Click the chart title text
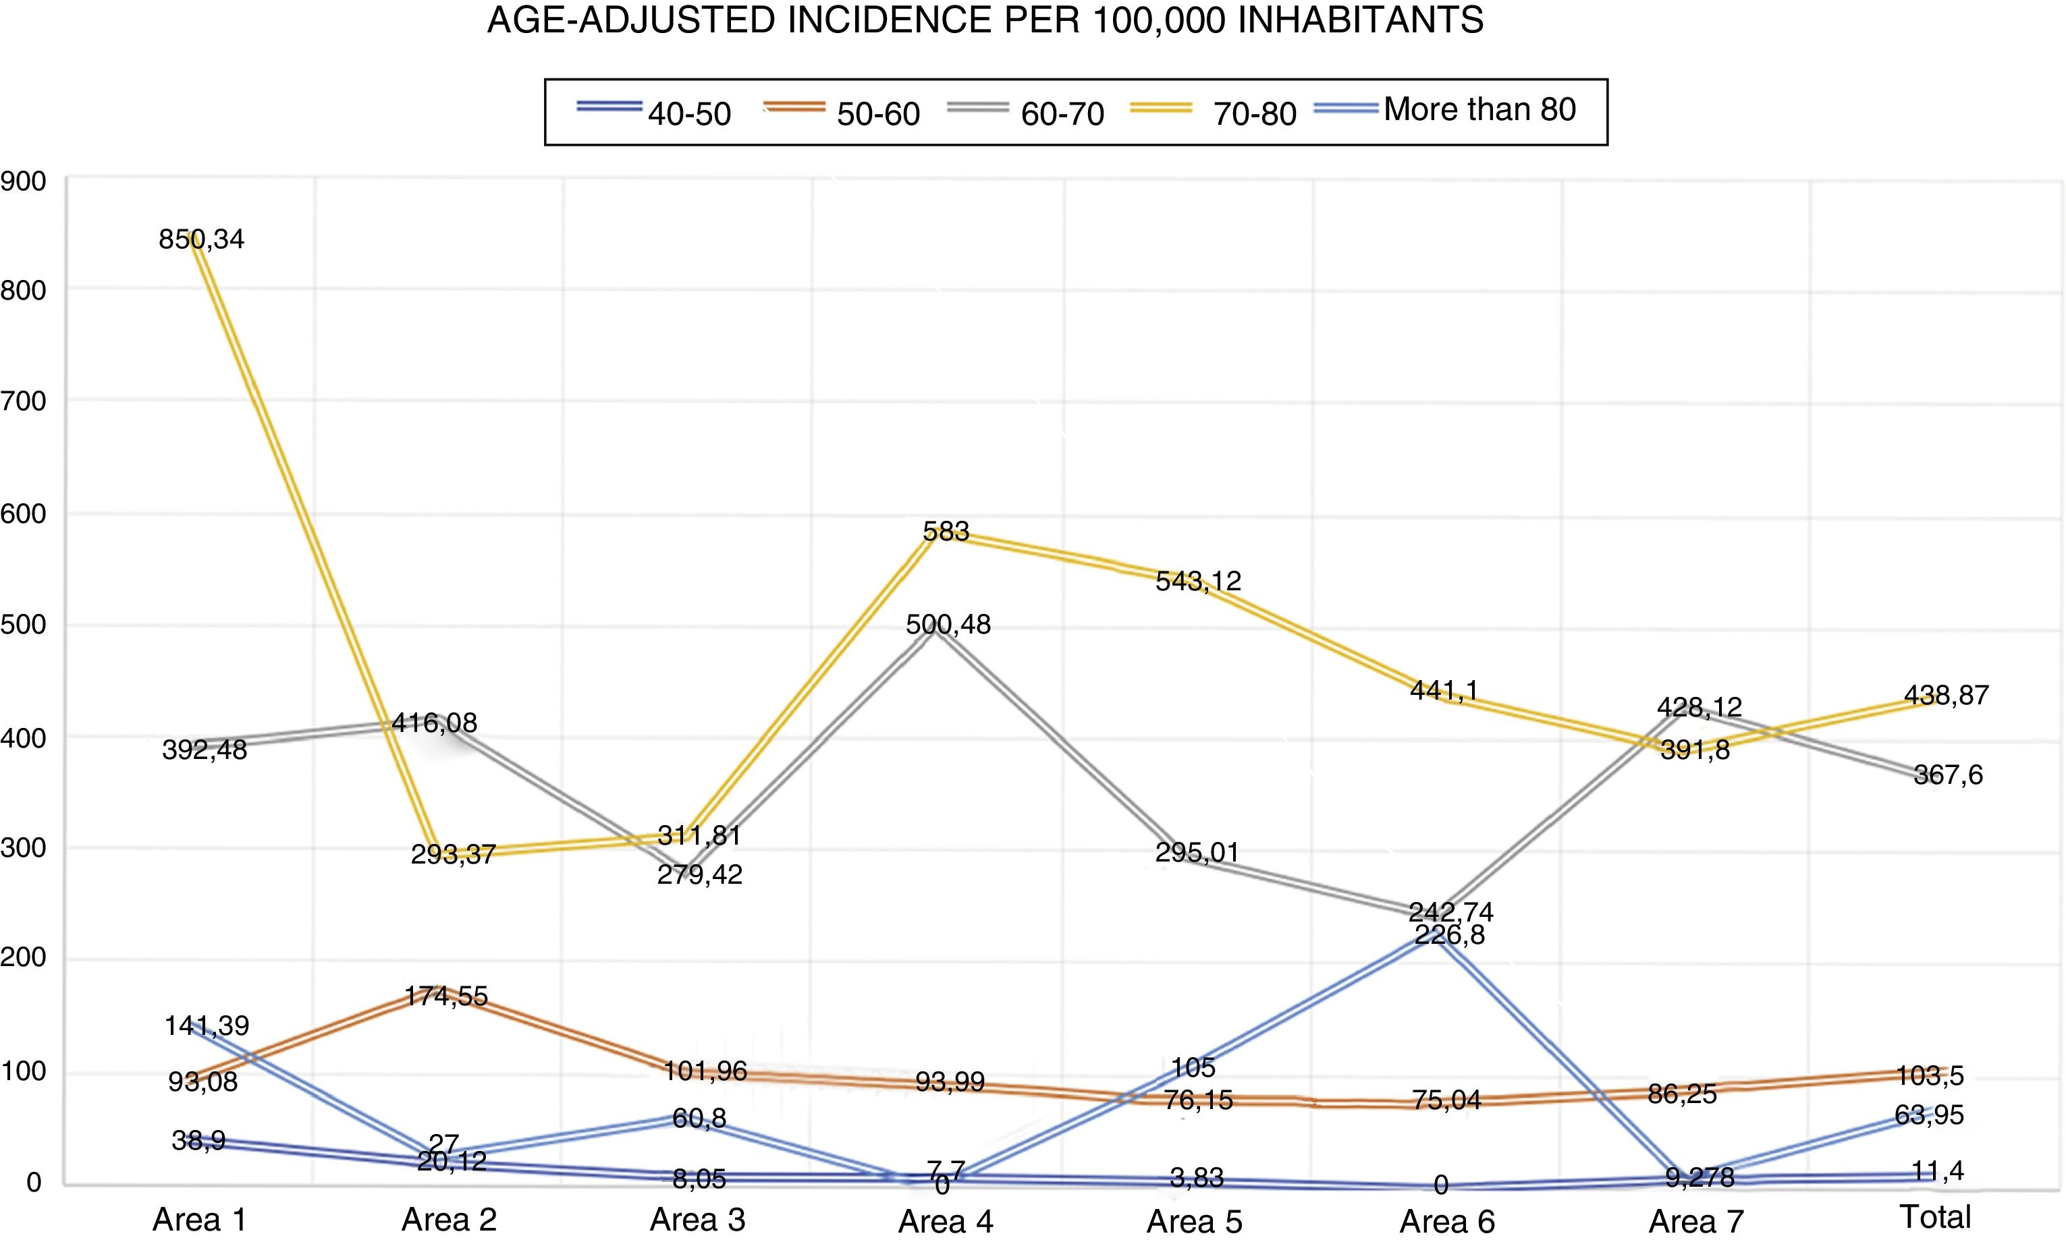The width and height of the screenshot is (2066, 1240). [985, 20]
